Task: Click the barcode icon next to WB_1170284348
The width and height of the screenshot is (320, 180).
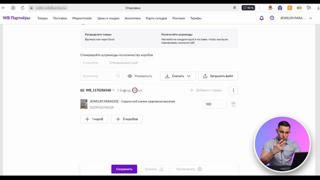Action: tap(82, 90)
